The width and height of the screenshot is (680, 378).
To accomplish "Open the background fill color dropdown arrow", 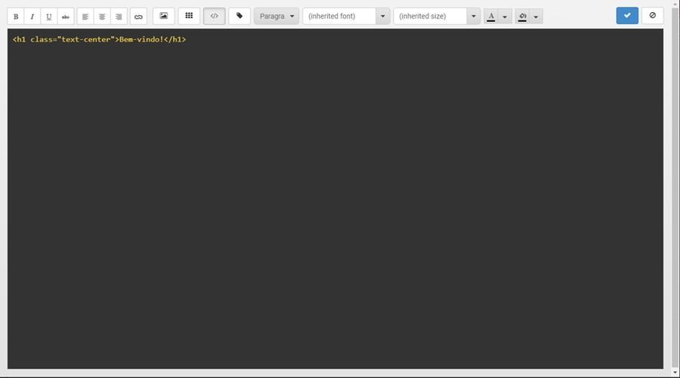I will click(536, 17).
